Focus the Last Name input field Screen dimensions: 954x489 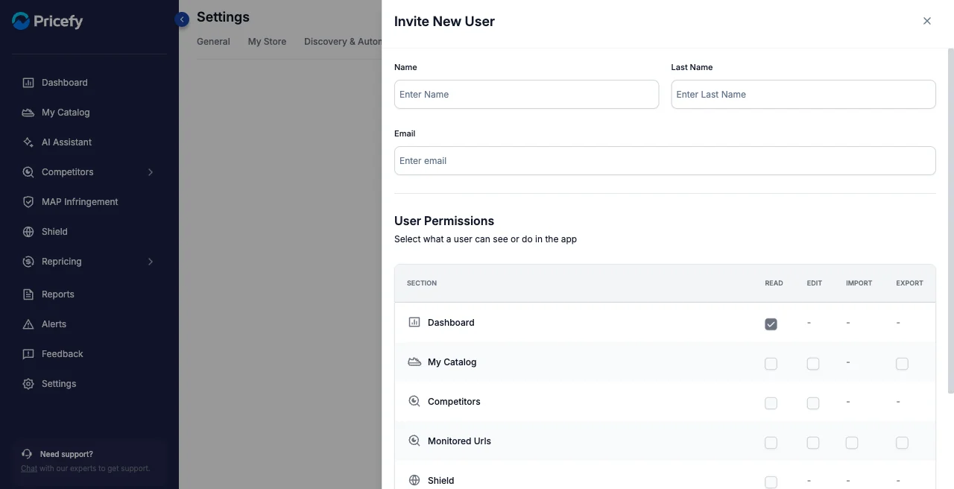pos(803,95)
